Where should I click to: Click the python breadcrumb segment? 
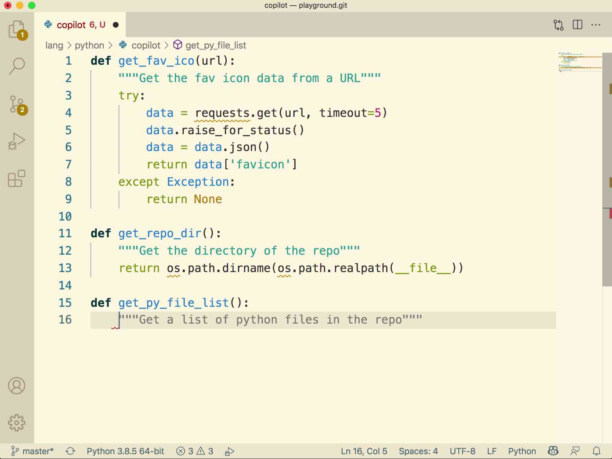[x=90, y=45]
